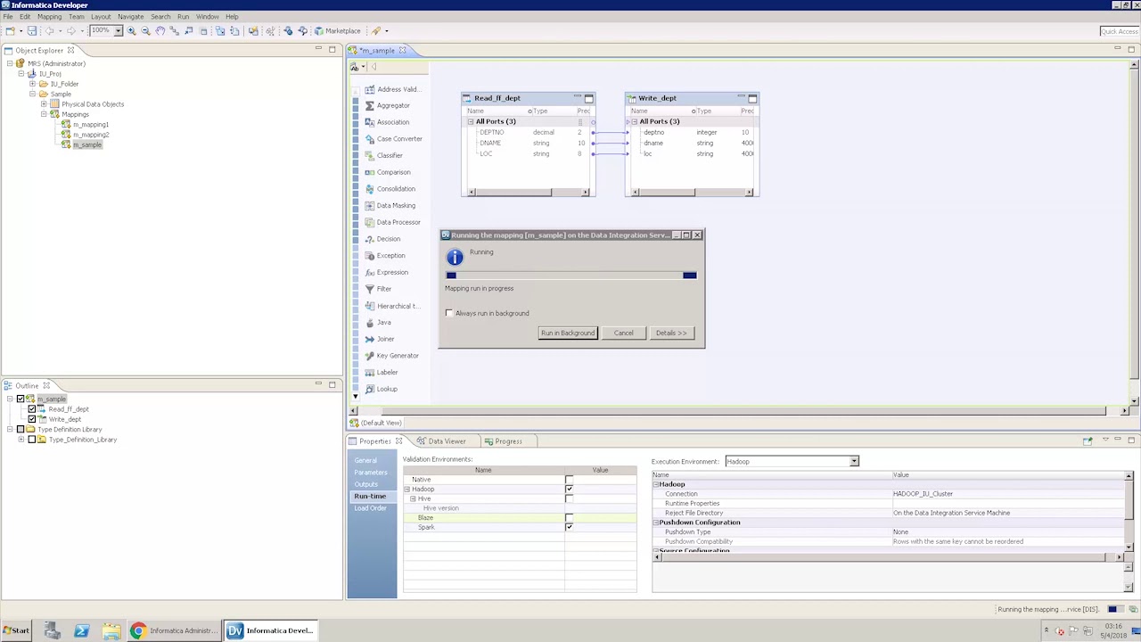Click the Read_ff_dept horizontal scrollbar
This screenshot has width=1141, height=642.
528,192
